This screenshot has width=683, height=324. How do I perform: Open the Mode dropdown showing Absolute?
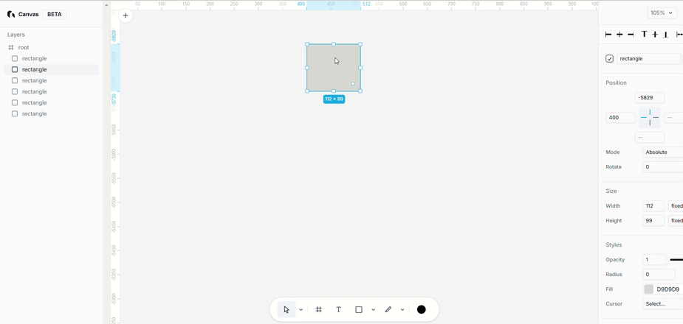click(x=662, y=152)
